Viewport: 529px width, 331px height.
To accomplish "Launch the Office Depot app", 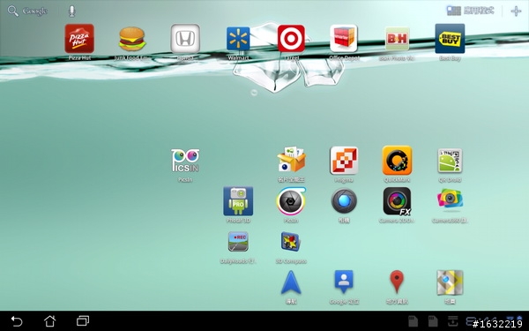I will click(344, 39).
